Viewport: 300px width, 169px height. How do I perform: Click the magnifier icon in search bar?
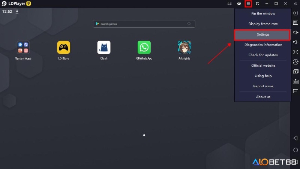tap(189, 24)
